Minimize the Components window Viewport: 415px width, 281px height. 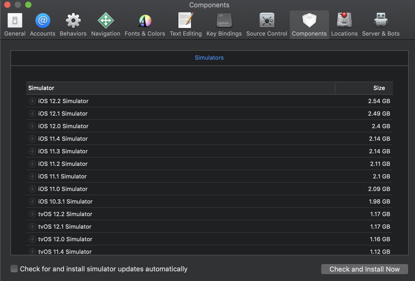tap(18, 5)
